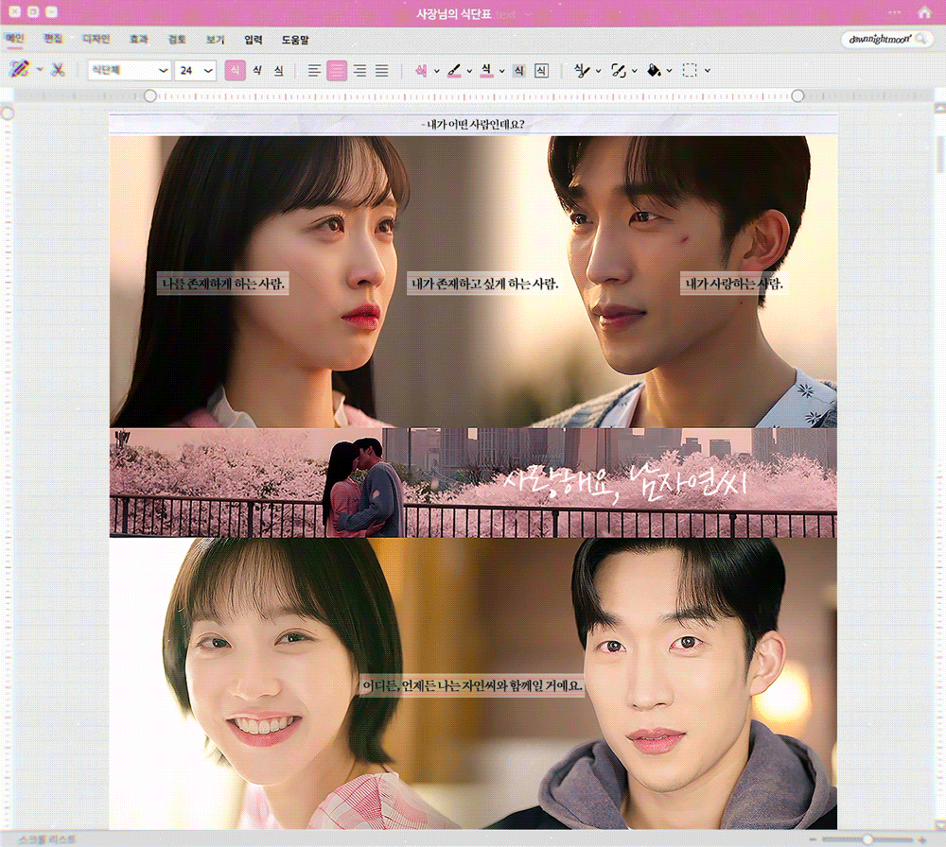Click the vertical scrollbar thumb
The image size is (946, 847).
point(940,154)
